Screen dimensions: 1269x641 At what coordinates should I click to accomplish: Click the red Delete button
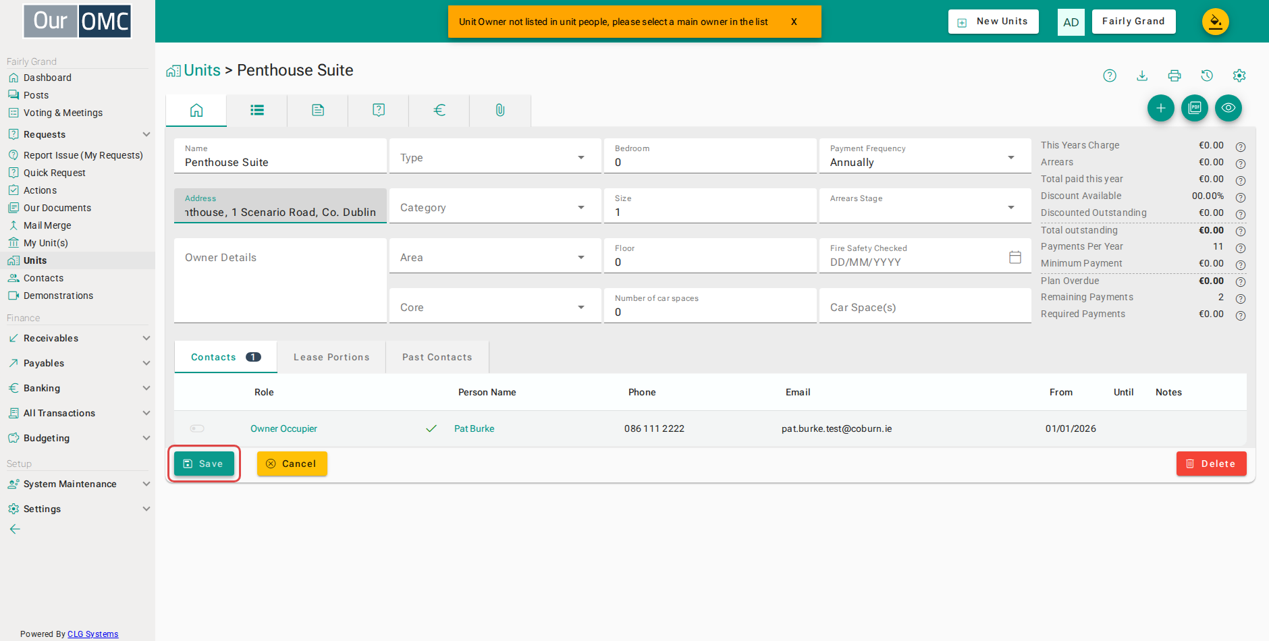point(1212,464)
